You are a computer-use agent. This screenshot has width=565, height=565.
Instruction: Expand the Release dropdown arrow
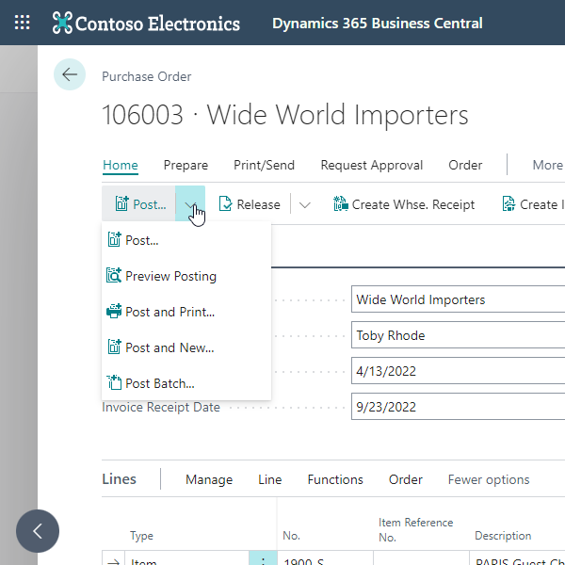point(305,204)
